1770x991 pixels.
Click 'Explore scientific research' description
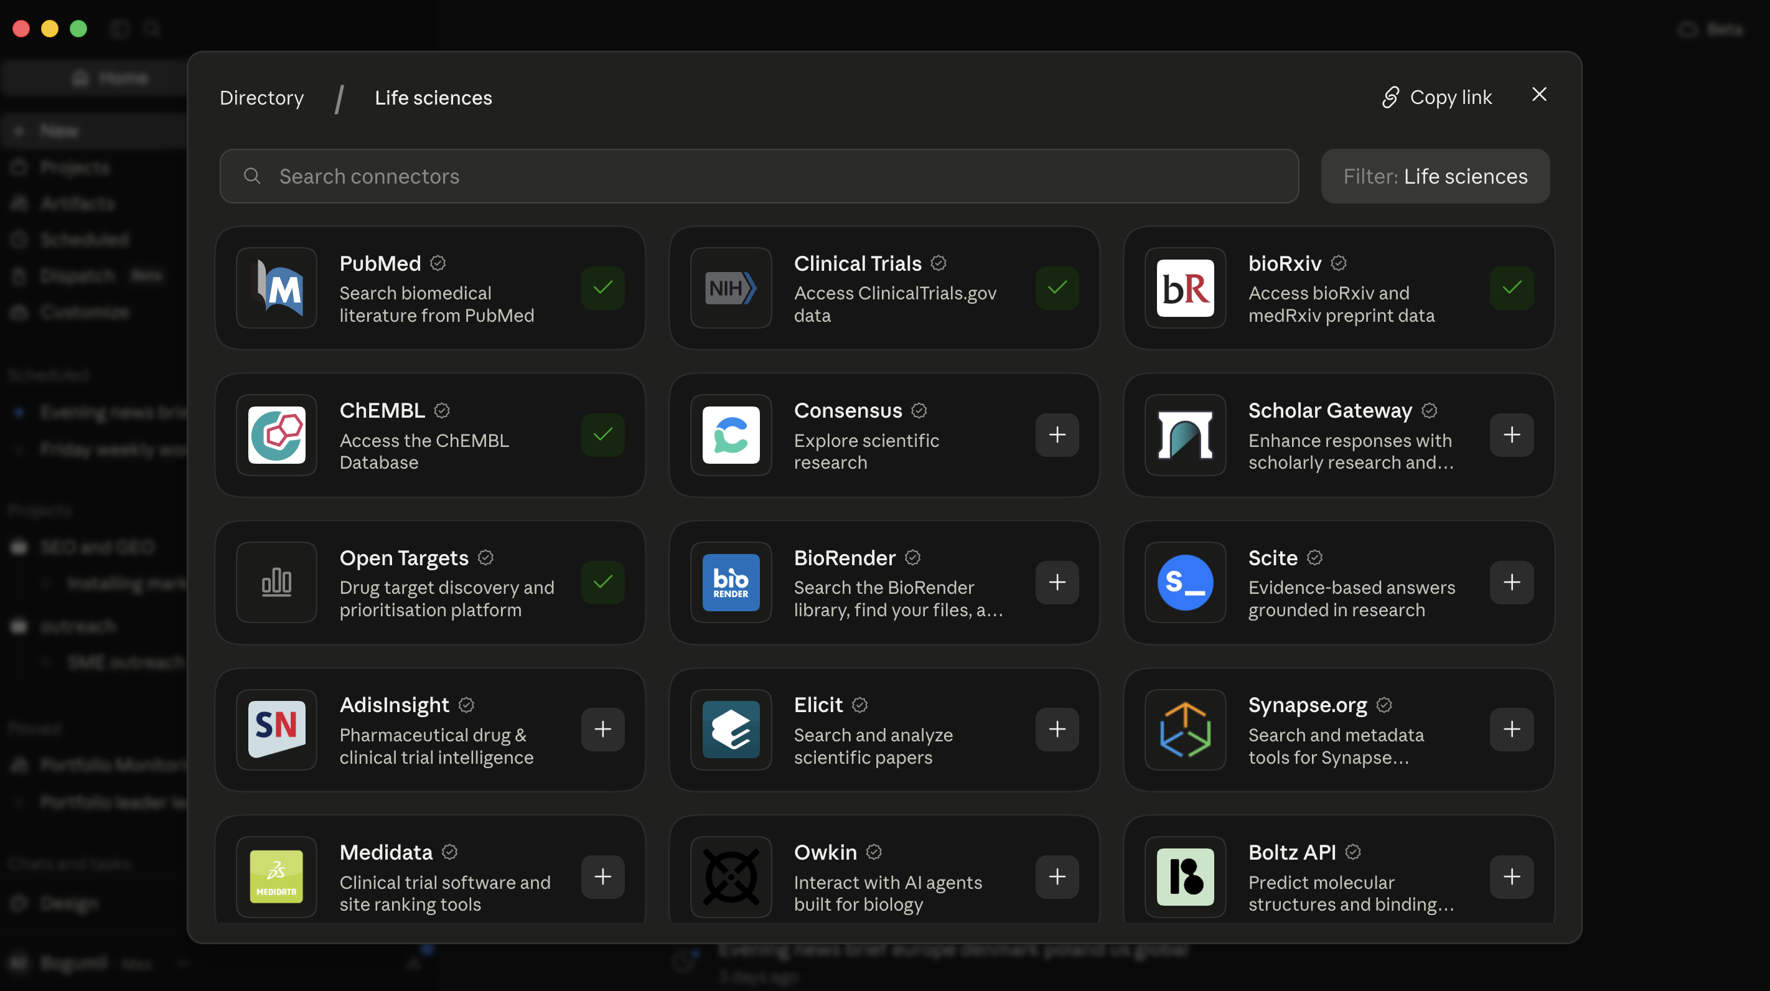866,451
